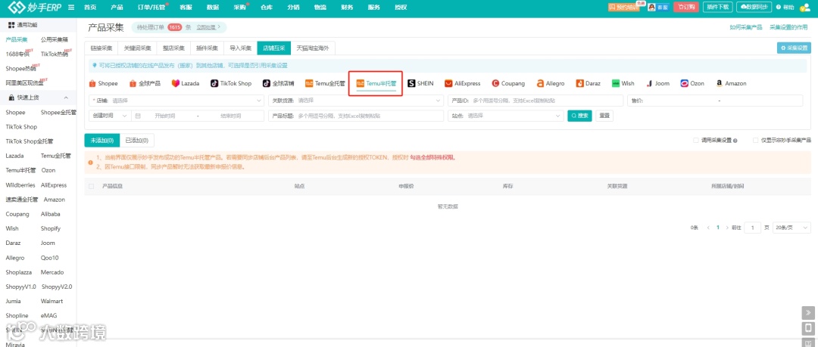The image size is (818, 347).
Task: Select the Joom platform icon
Action: tap(650, 83)
